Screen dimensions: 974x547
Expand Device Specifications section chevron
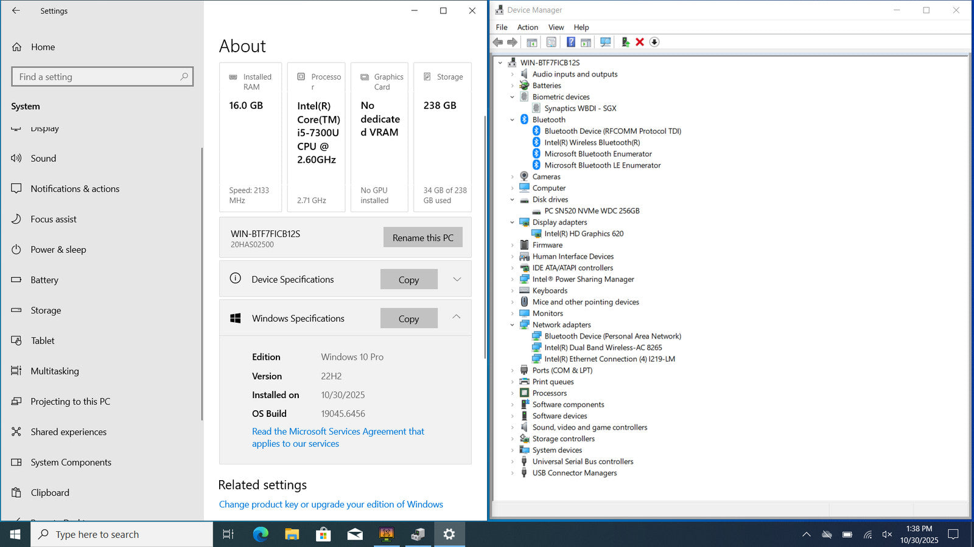(x=457, y=279)
